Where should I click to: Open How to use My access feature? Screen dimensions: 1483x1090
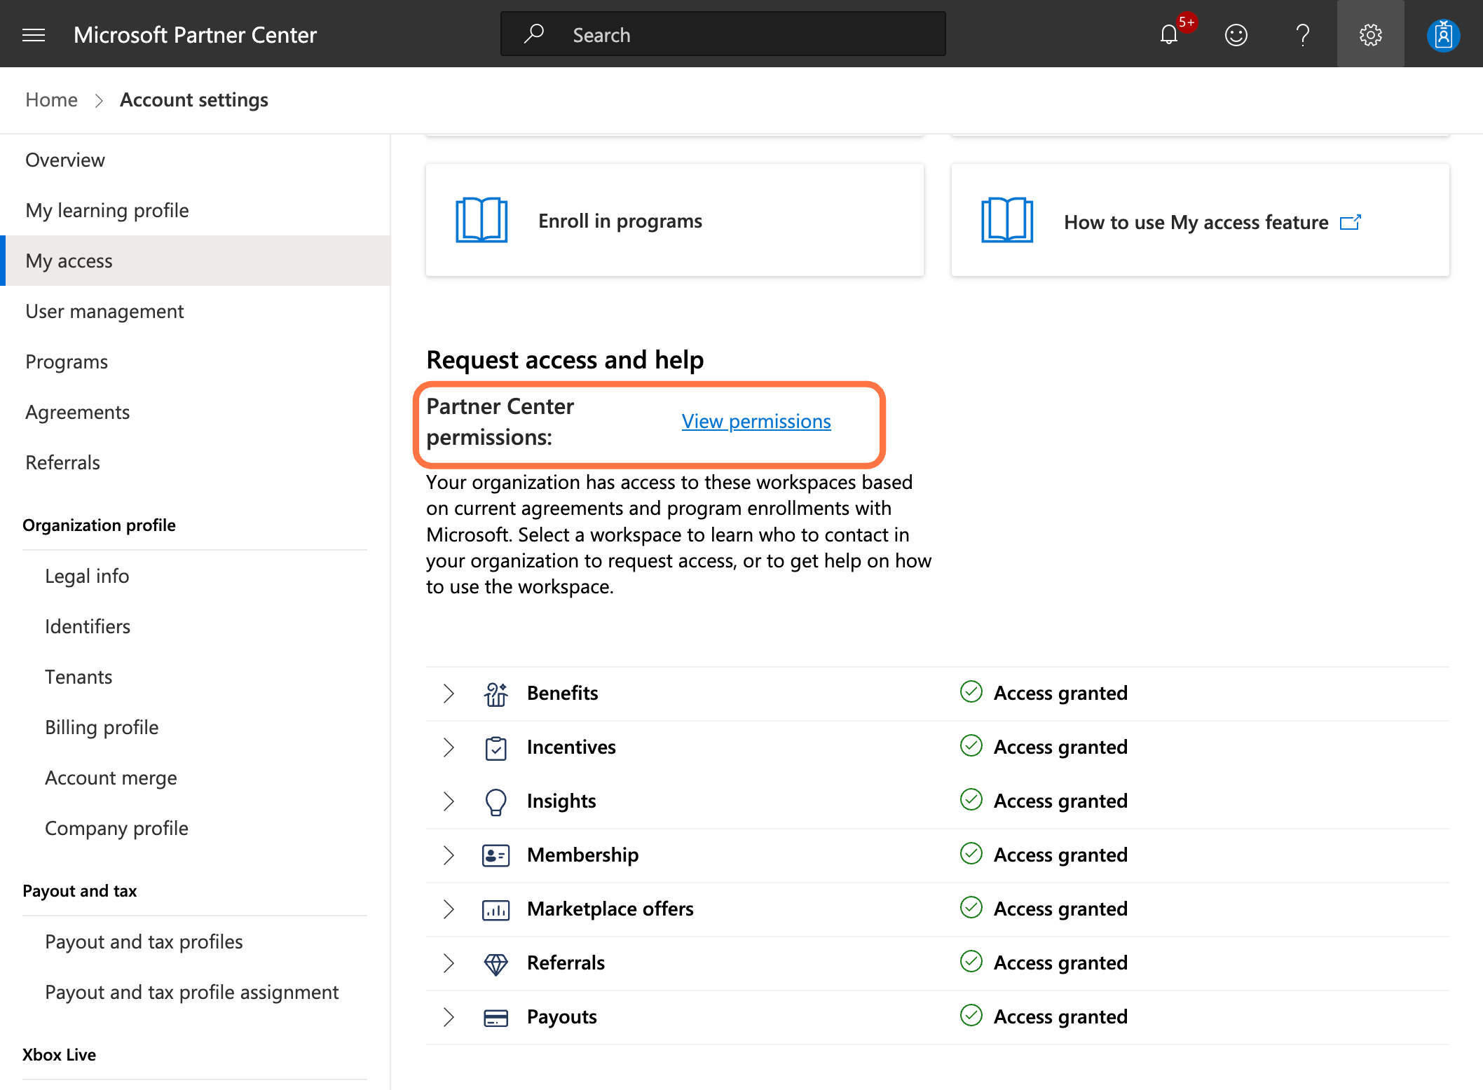[1200, 220]
